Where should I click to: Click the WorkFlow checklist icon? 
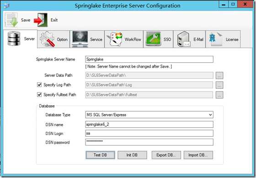[115, 39]
